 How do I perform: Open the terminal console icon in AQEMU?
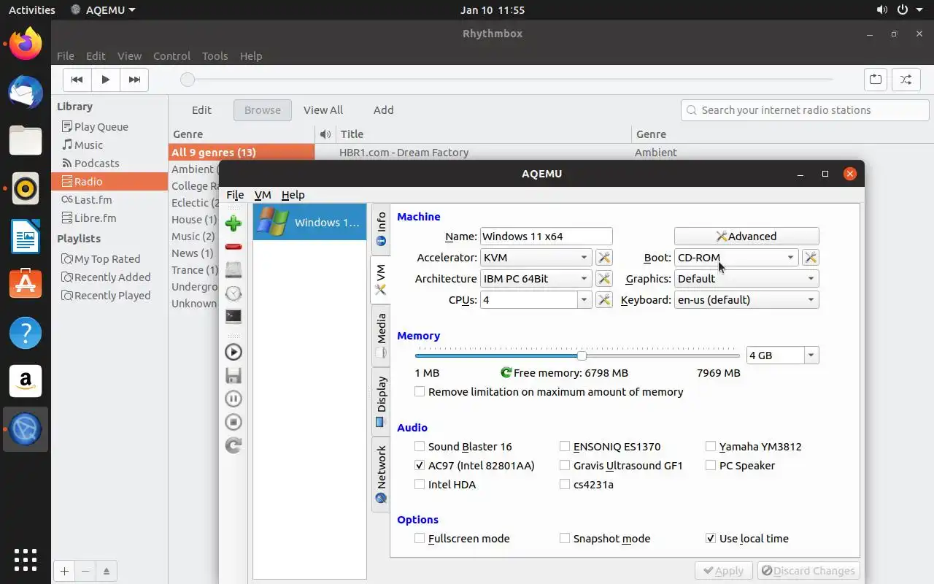pos(233,317)
